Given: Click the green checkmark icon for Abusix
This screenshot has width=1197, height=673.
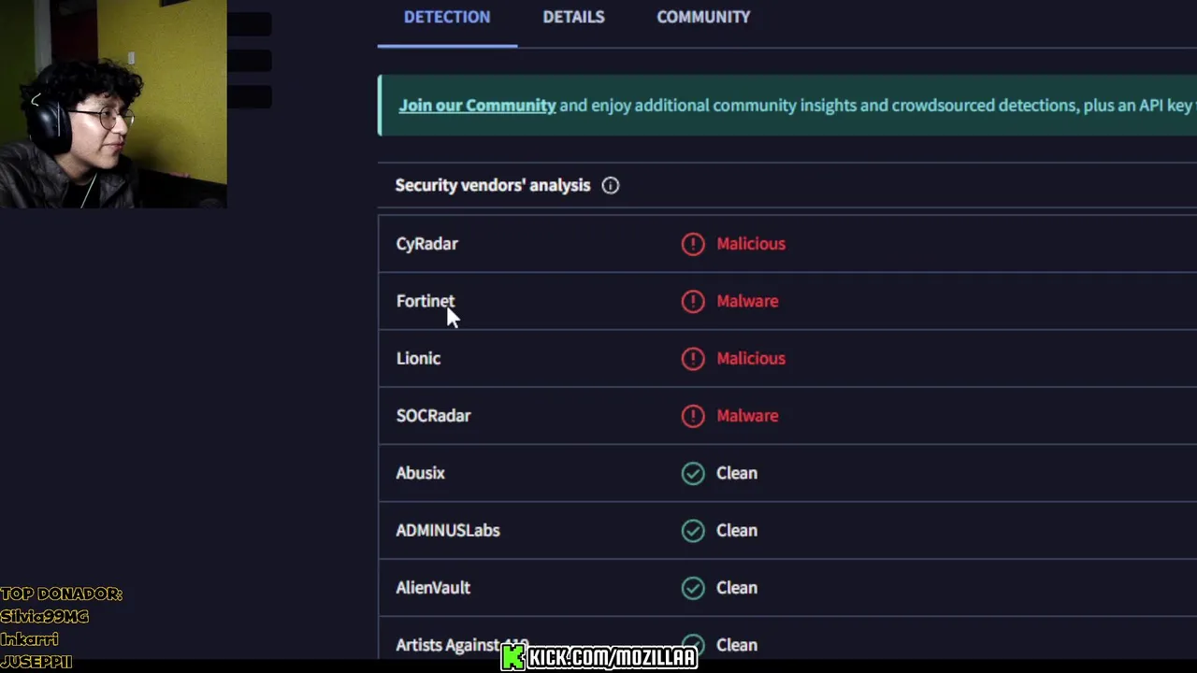Looking at the screenshot, I should pyautogui.click(x=692, y=473).
